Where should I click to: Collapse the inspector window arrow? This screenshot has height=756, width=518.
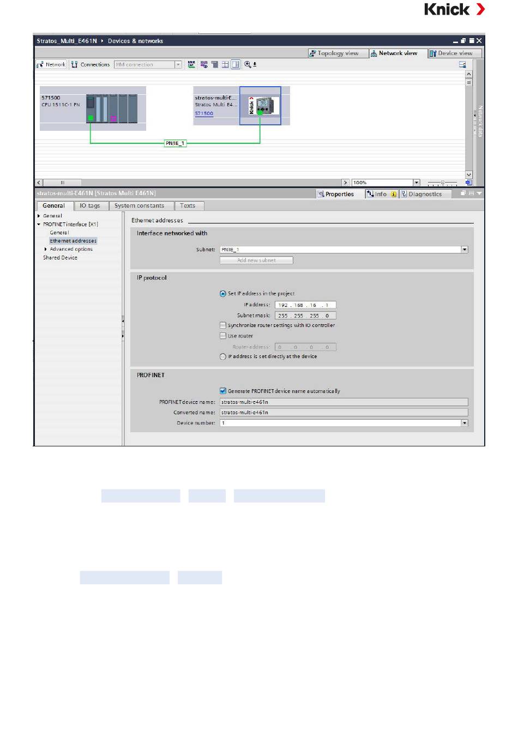(x=479, y=193)
